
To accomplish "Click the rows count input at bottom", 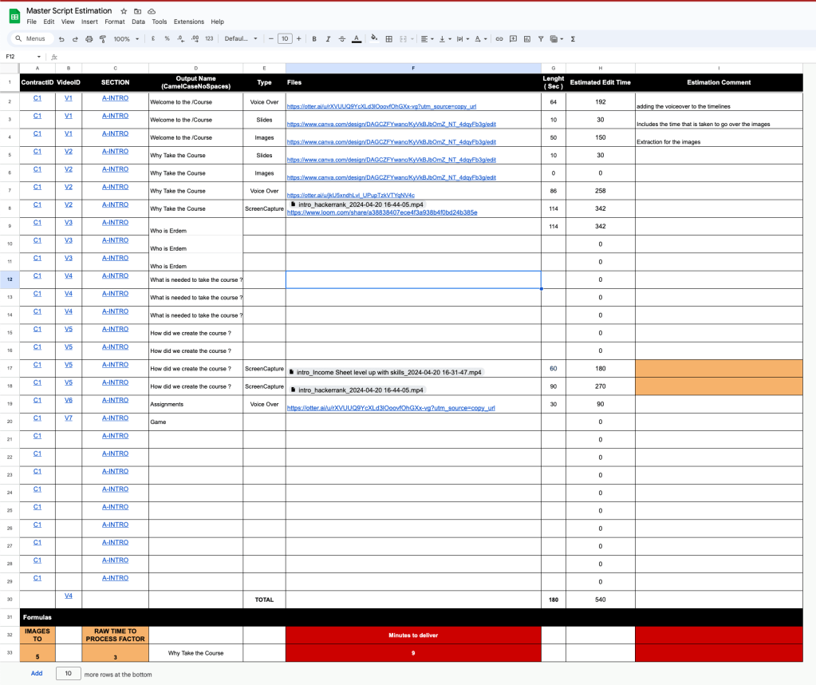I will click(x=68, y=674).
